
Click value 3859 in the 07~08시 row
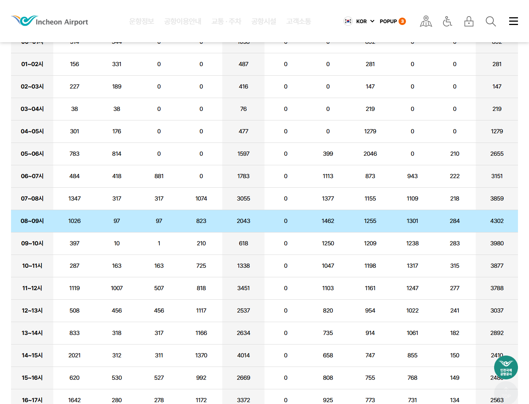[x=497, y=199]
